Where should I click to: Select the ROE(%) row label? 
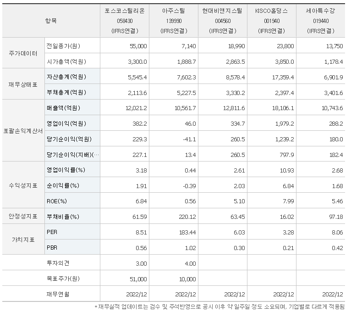tap(57, 201)
